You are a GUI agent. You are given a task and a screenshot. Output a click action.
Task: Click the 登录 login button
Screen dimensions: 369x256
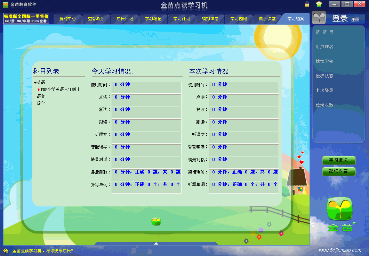click(340, 18)
